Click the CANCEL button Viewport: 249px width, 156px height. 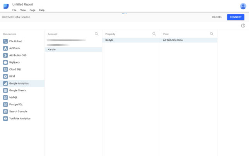coord(217,17)
